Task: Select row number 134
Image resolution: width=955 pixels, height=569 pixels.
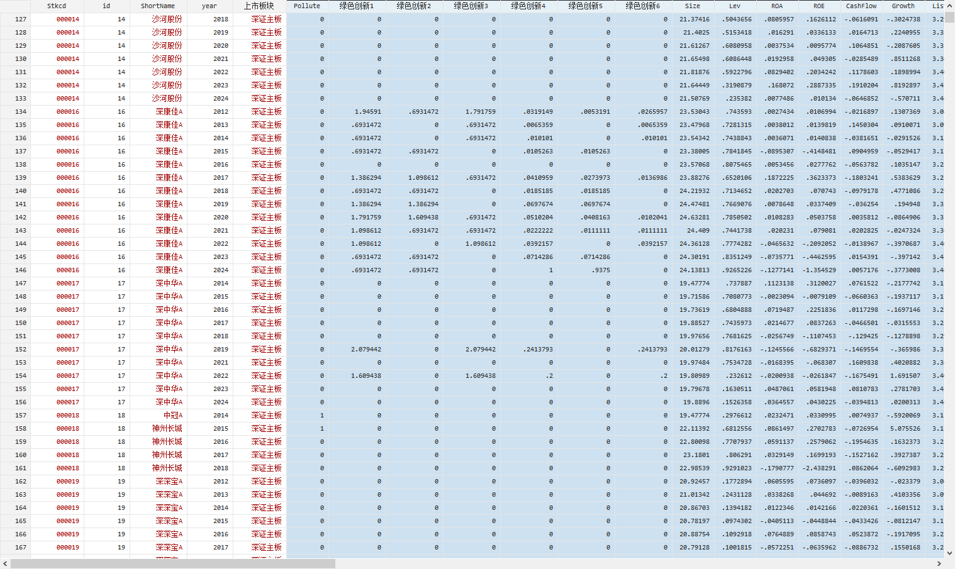Action: [x=21, y=112]
